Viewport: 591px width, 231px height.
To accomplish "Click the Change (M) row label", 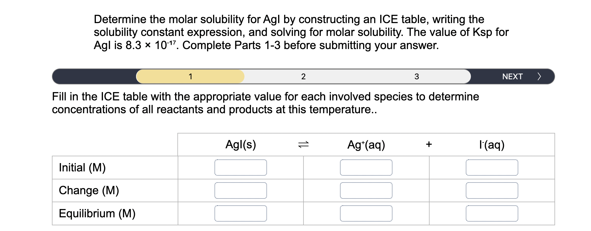I will [89, 190].
